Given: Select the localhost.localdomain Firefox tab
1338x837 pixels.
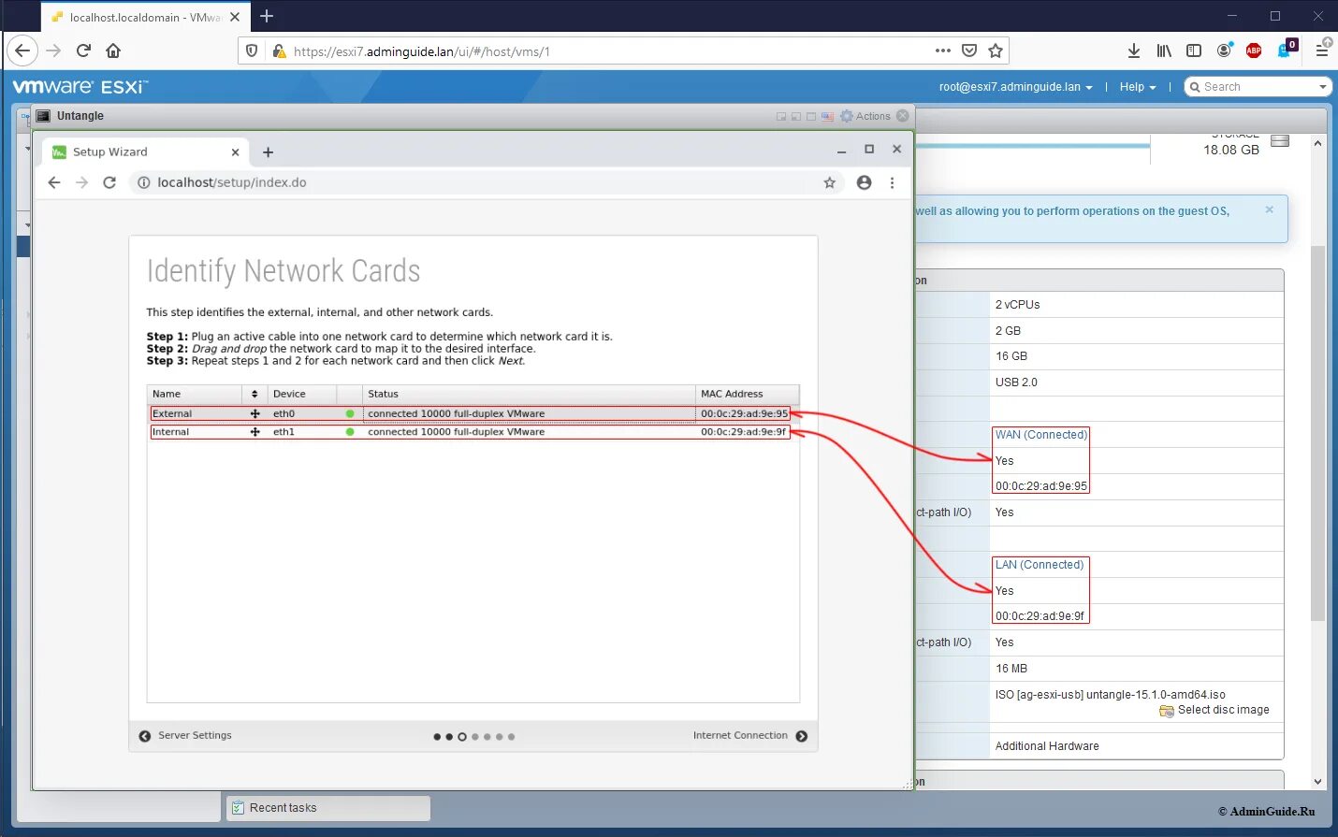Looking at the screenshot, I should [145, 17].
